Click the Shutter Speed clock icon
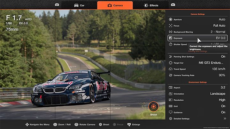 pos(171,44)
